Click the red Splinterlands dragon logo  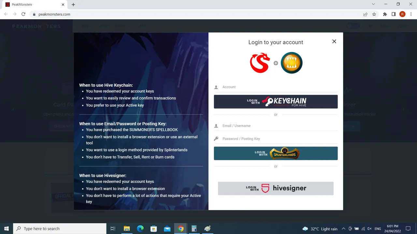point(260,63)
